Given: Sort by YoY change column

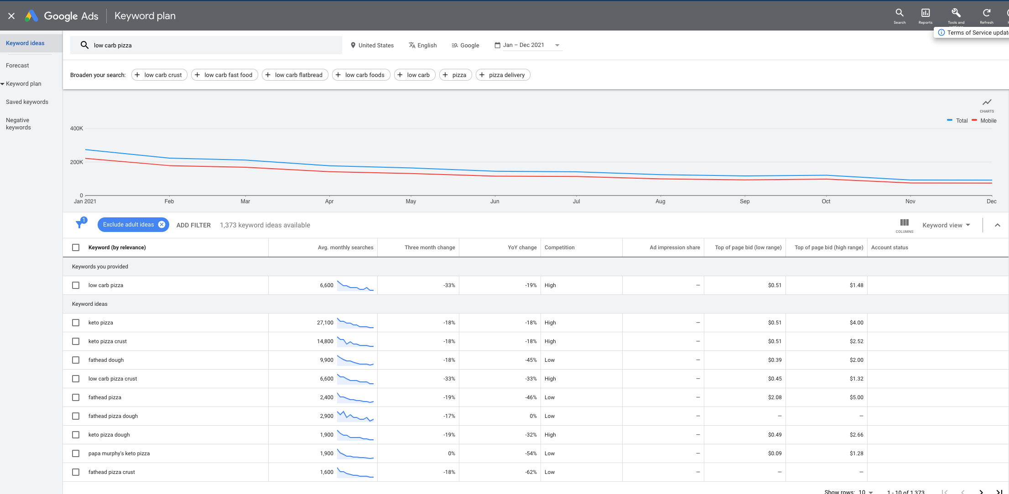Looking at the screenshot, I should [522, 247].
